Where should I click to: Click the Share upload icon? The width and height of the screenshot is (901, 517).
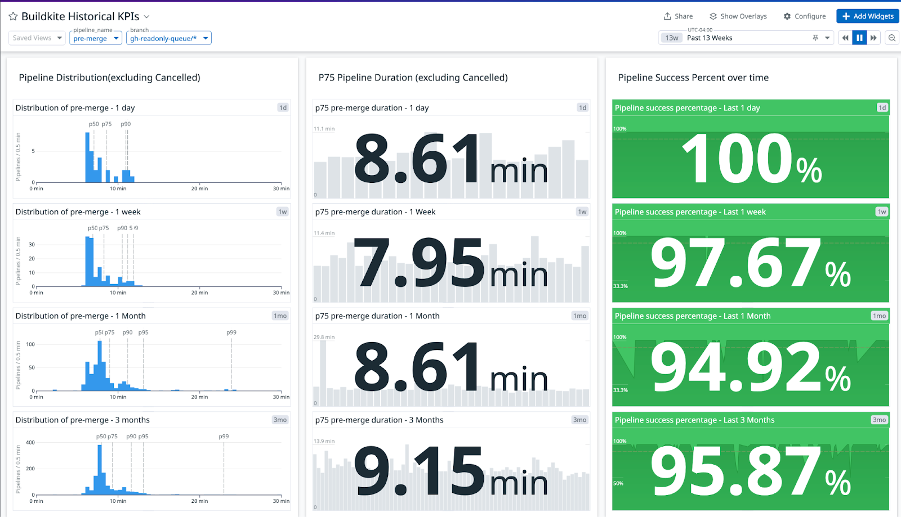(667, 16)
